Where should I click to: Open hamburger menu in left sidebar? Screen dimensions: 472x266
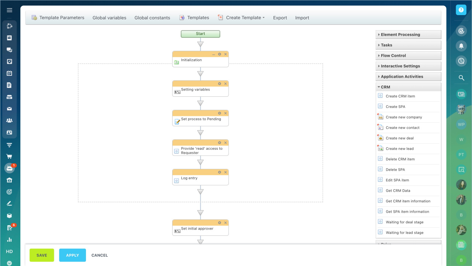[9, 10]
